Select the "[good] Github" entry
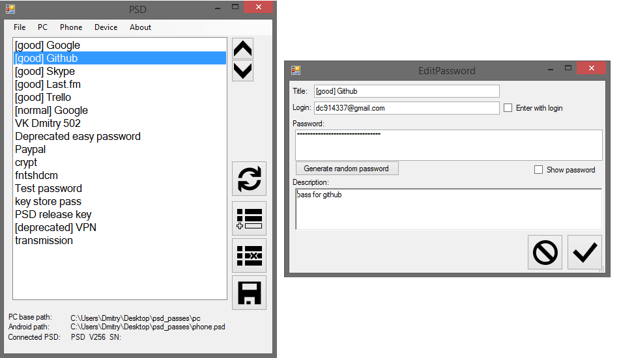 tap(120, 59)
